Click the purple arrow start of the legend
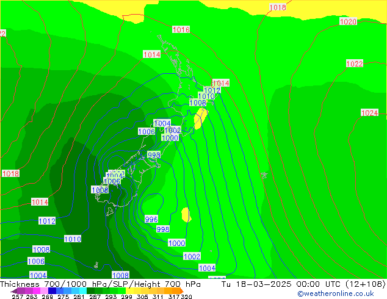 click(x=13, y=291)
